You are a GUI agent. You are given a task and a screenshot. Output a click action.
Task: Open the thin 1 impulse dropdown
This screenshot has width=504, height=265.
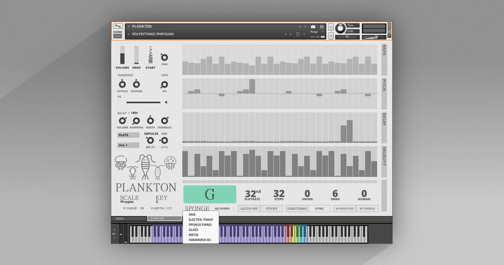[x=128, y=145]
